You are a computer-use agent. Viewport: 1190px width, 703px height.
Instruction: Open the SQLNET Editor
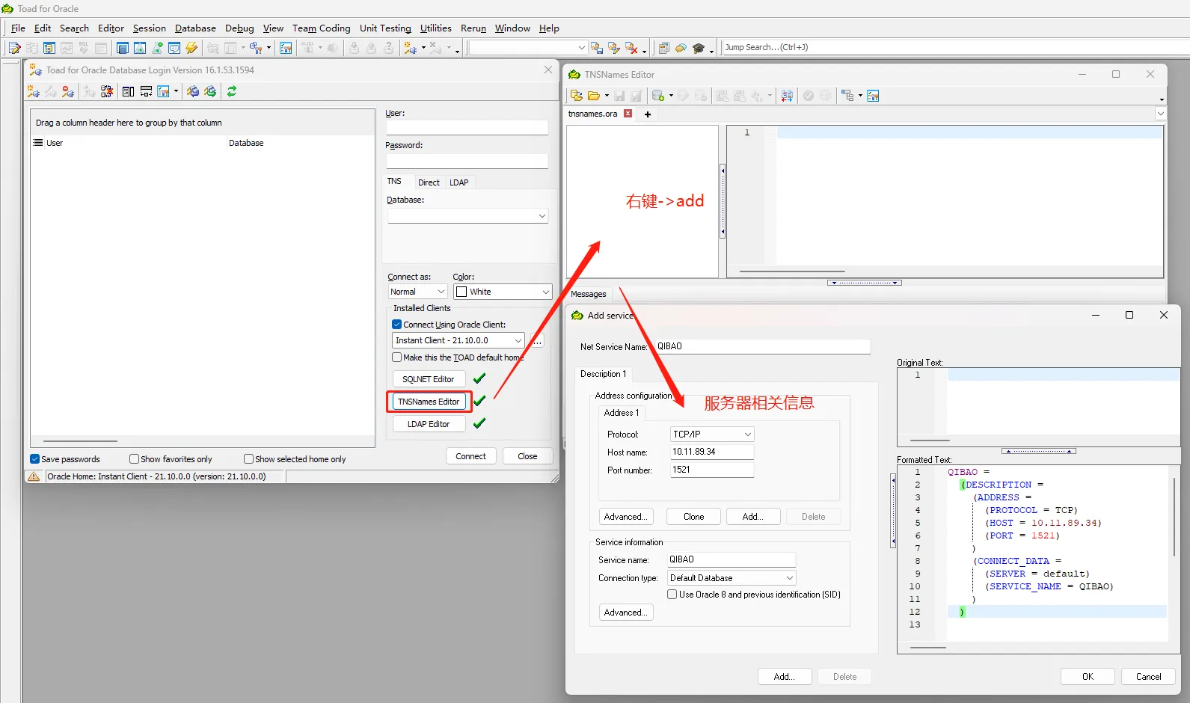[429, 379]
